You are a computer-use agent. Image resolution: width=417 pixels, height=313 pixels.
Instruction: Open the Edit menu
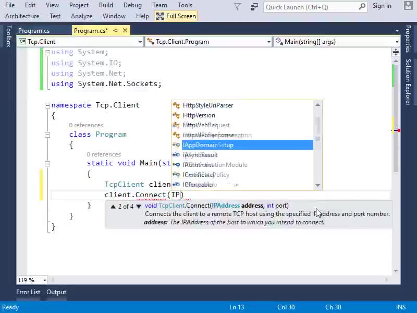point(30,5)
